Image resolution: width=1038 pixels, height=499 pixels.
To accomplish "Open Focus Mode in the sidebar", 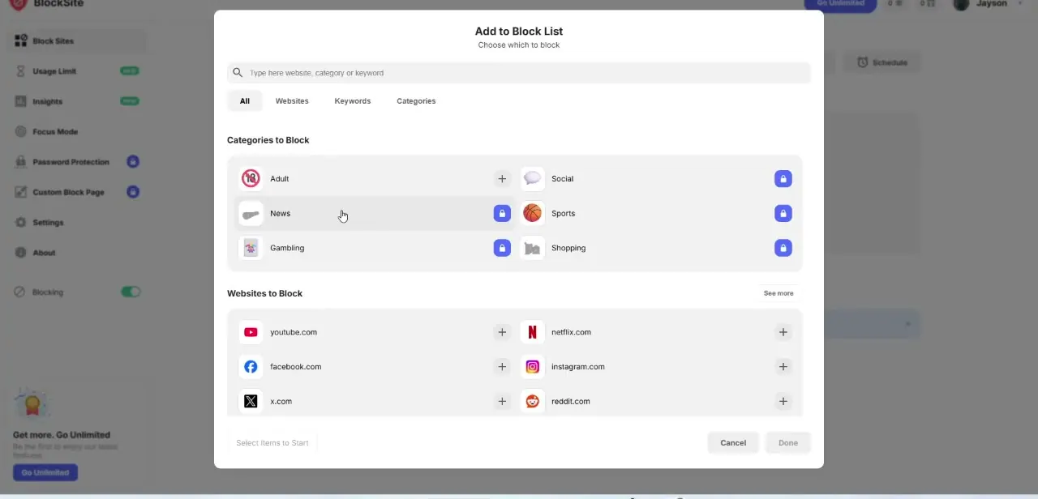I will [x=77, y=131].
